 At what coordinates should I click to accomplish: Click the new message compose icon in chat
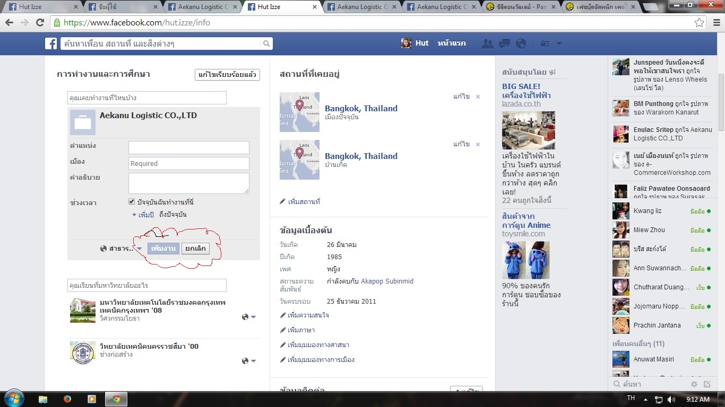tap(707, 384)
